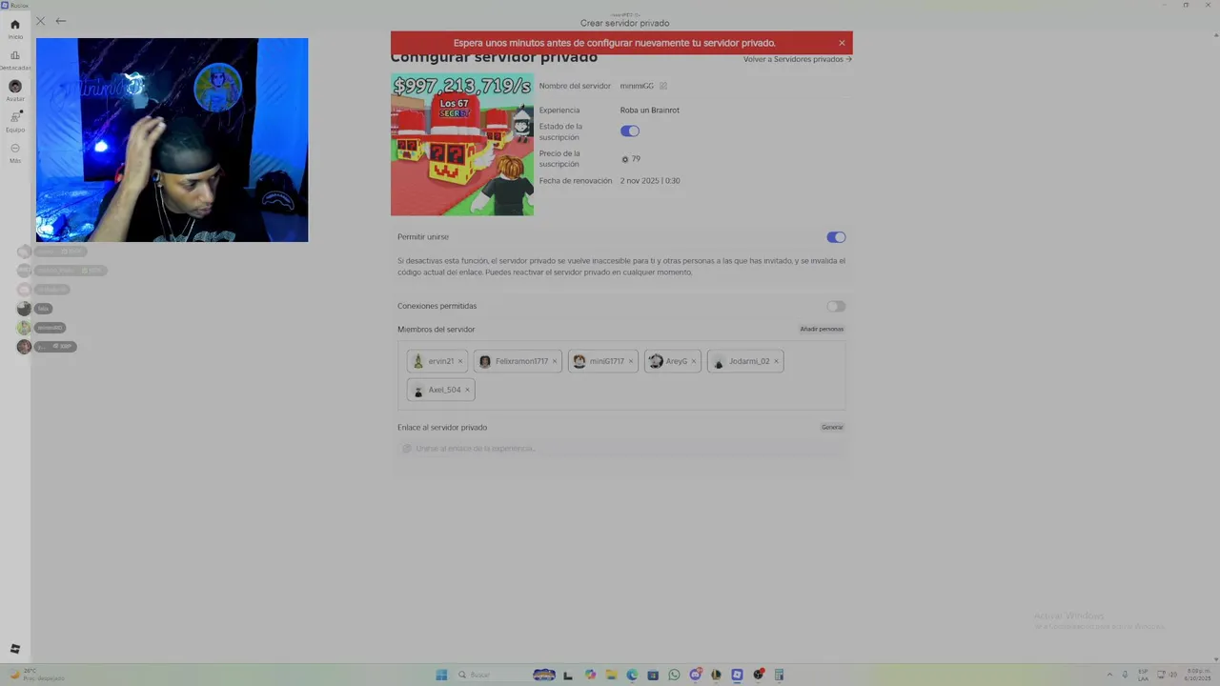
Task: Click the Roba un Brainrot experience name
Action: coord(650,111)
